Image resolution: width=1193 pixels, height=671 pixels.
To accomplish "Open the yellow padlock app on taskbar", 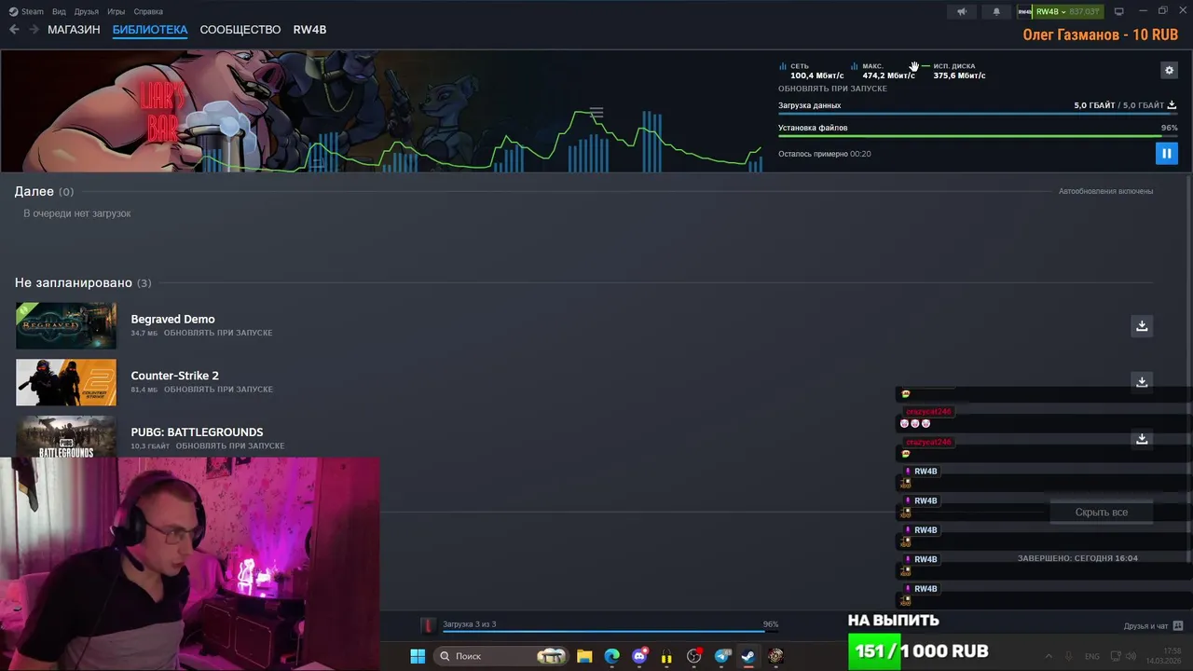I will pyautogui.click(x=666, y=656).
